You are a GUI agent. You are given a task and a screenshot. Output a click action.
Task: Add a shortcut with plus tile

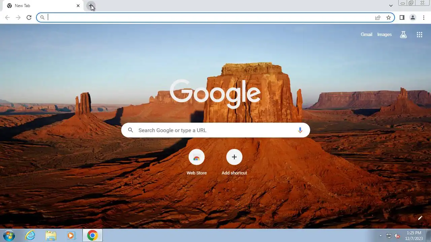click(x=234, y=157)
